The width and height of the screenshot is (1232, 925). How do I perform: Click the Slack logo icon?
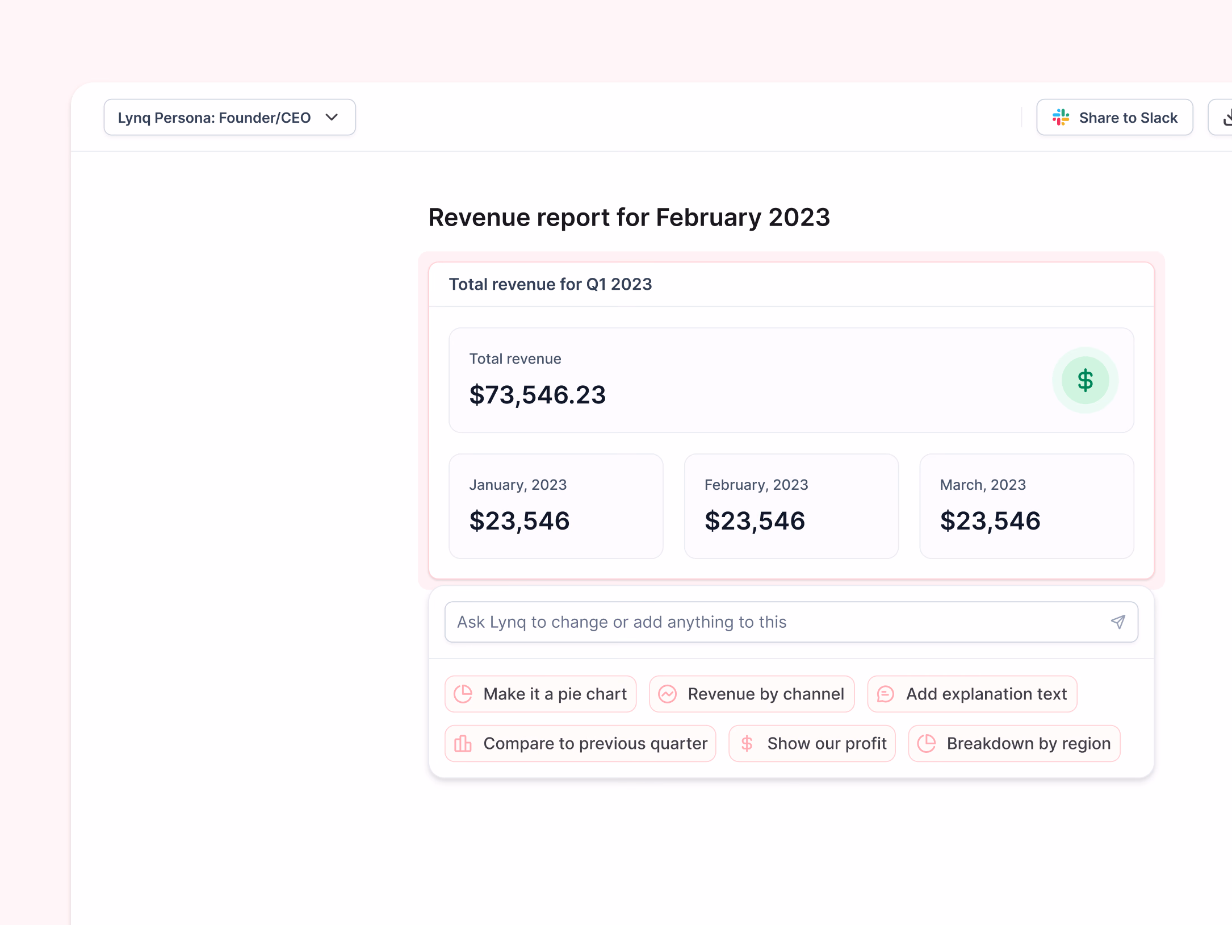coord(1061,118)
